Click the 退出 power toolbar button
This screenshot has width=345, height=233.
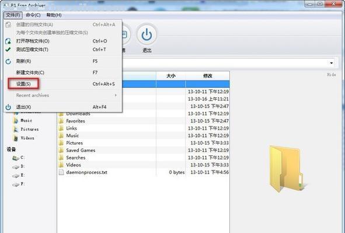(x=147, y=38)
